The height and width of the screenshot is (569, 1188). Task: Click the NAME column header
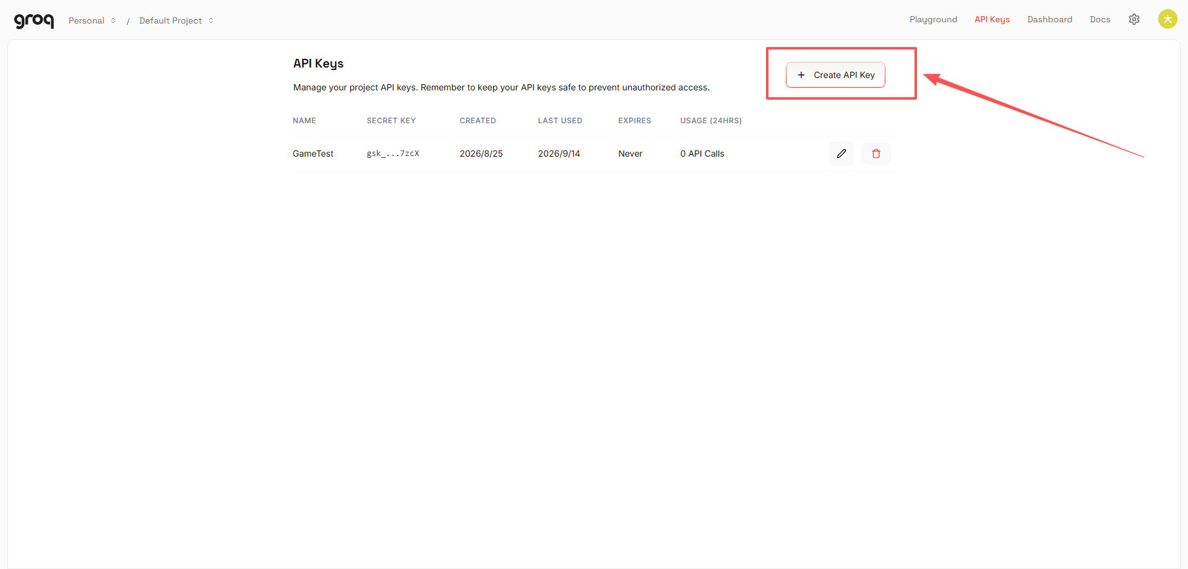point(304,121)
